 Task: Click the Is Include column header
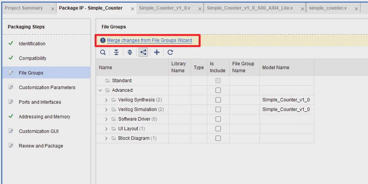pos(218,67)
